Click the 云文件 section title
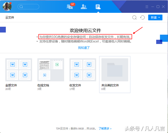This screenshot has width=168, height=133. tap(10, 18)
